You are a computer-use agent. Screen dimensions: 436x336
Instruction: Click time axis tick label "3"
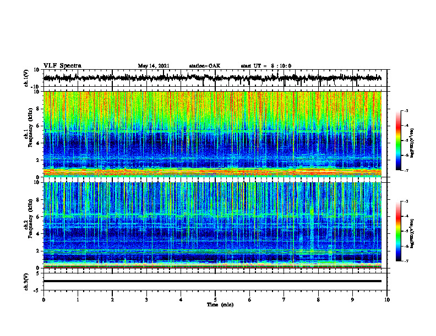[x=146, y=300]
